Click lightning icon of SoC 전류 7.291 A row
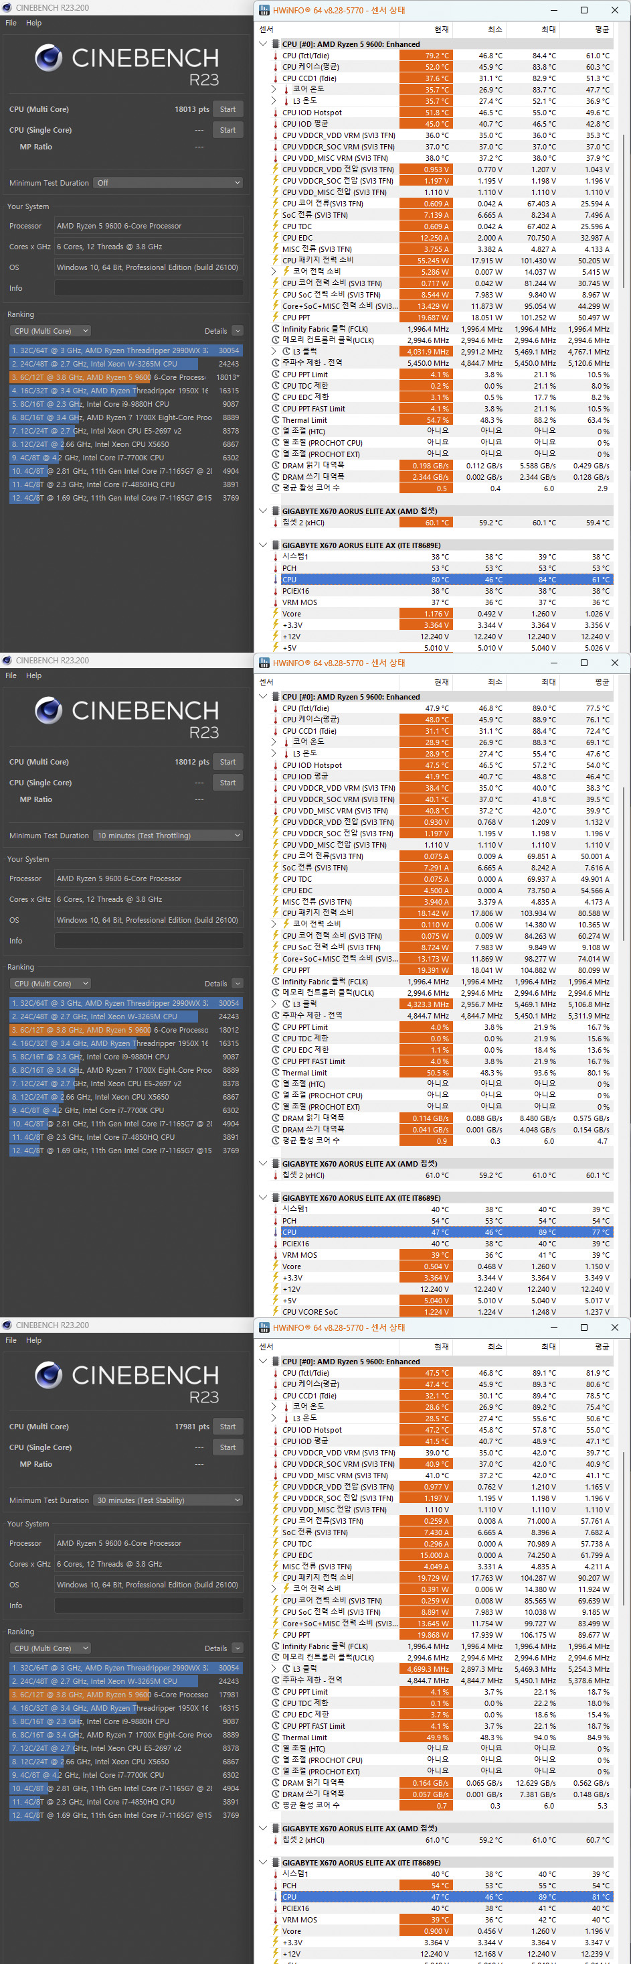This screenshot has width=631, height=1964. coord(276,868)
